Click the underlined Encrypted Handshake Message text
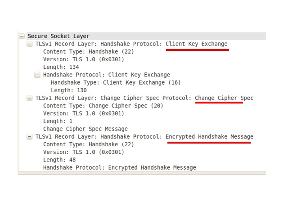 click(210, 137)
